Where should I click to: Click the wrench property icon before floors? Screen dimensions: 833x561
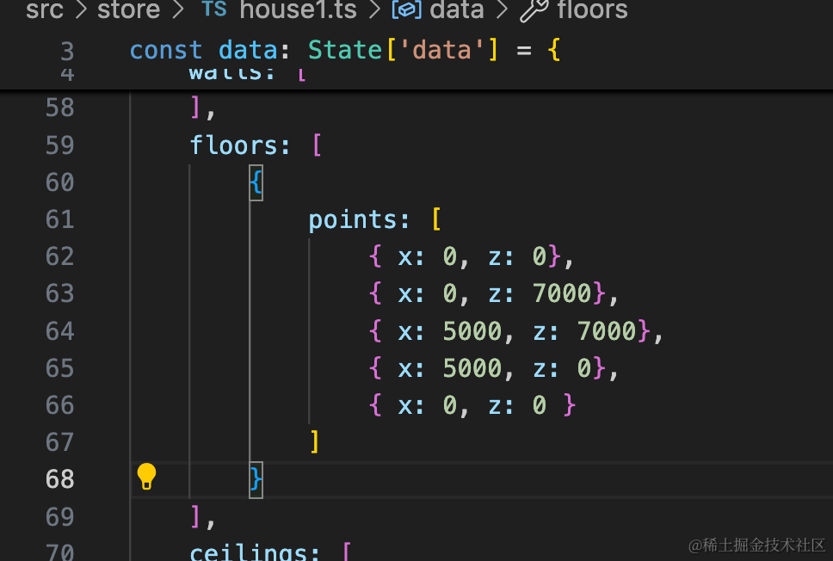pos(534,10)
